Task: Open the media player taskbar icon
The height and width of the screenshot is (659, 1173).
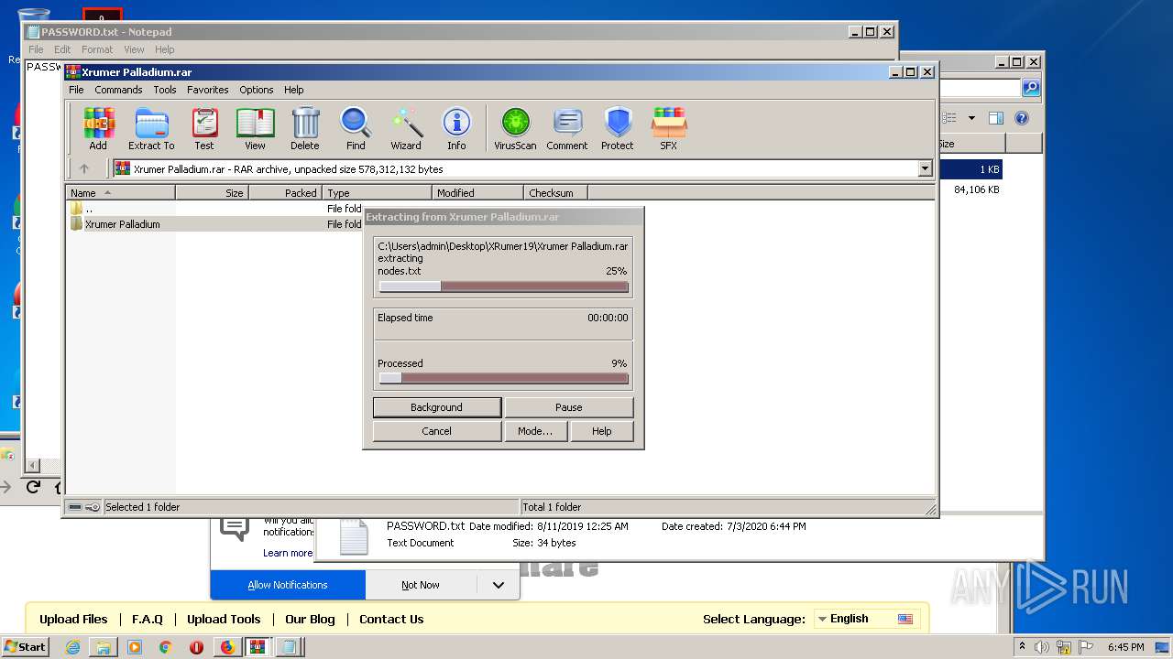Action: point(135,647)
